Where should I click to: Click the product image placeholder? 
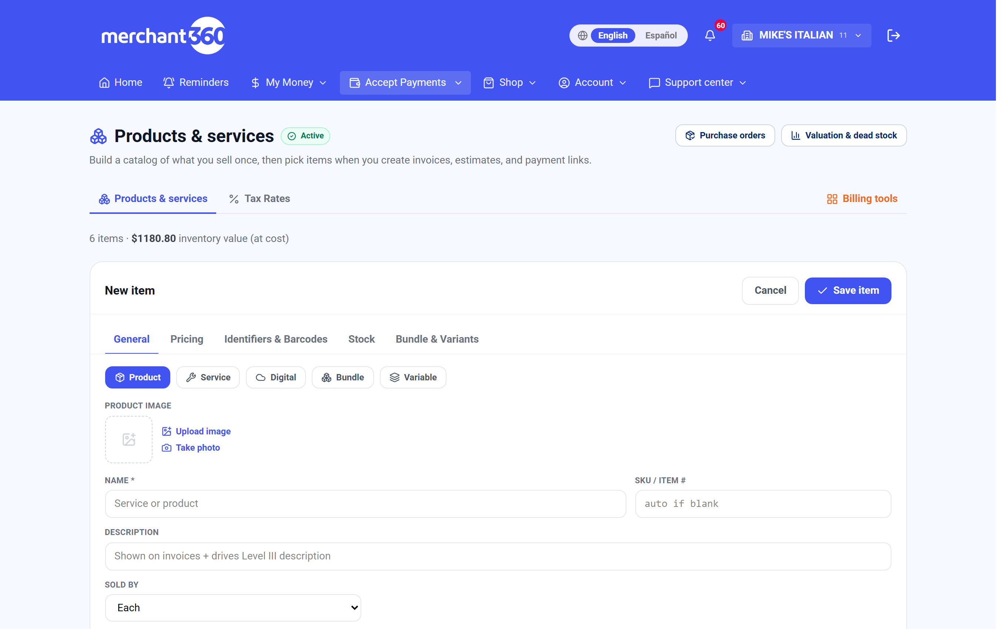point(129,440)
